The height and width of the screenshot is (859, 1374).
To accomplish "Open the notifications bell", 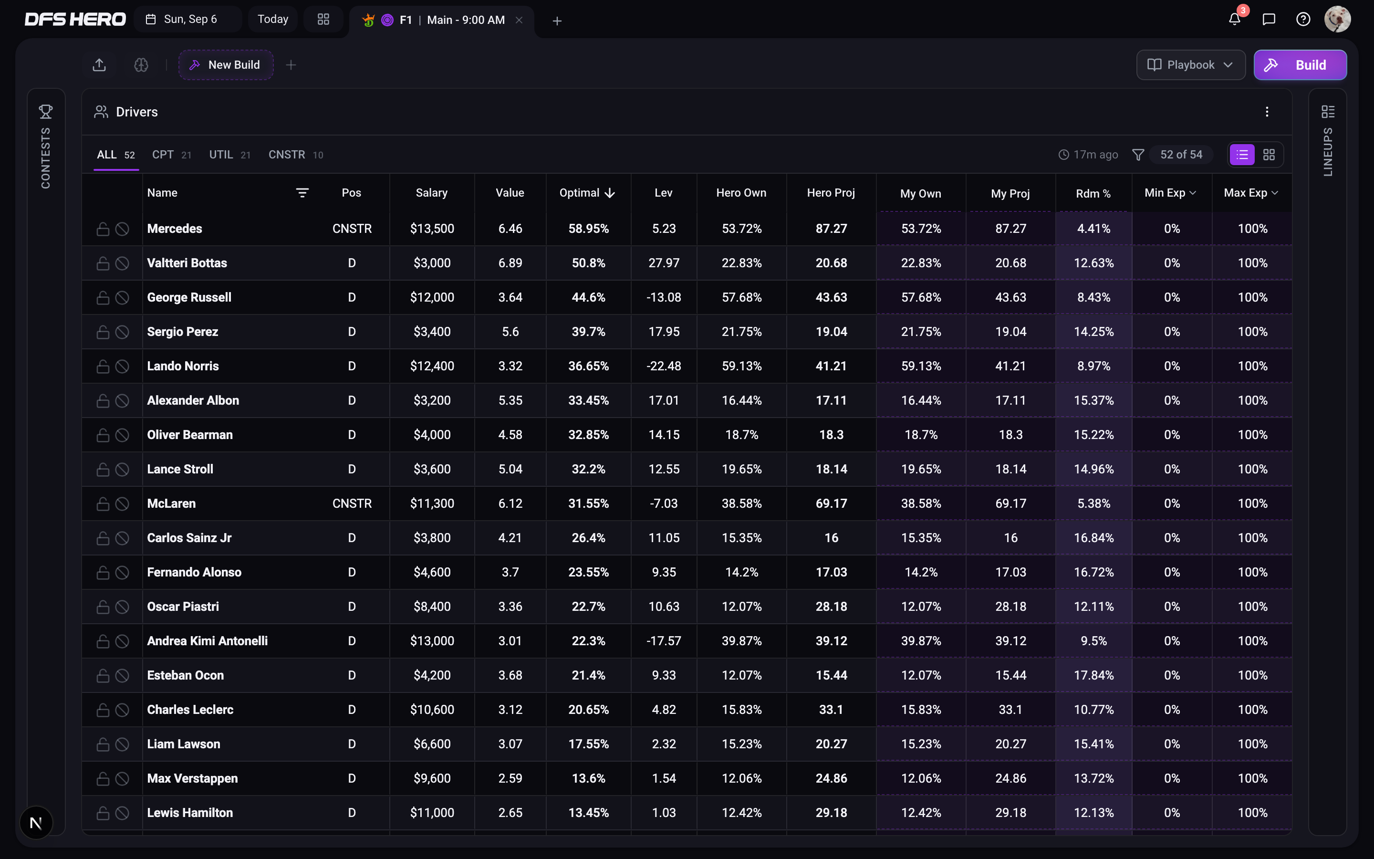I will coord(1234,20).
